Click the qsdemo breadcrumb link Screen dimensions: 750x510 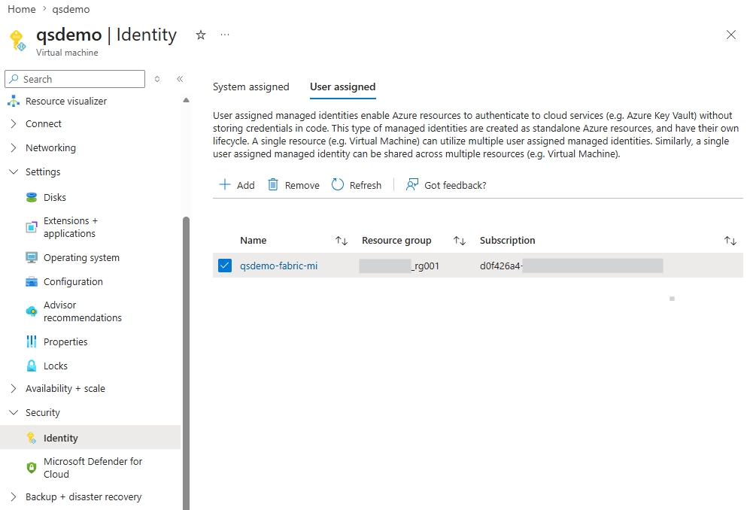click(71, 9)
